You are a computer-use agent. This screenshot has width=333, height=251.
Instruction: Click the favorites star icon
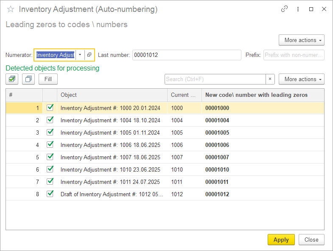11,9
